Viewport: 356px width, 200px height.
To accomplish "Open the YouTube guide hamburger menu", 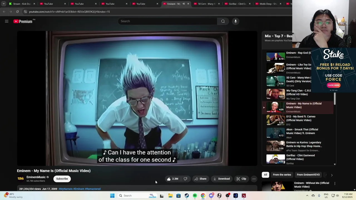I will (7, 21).
